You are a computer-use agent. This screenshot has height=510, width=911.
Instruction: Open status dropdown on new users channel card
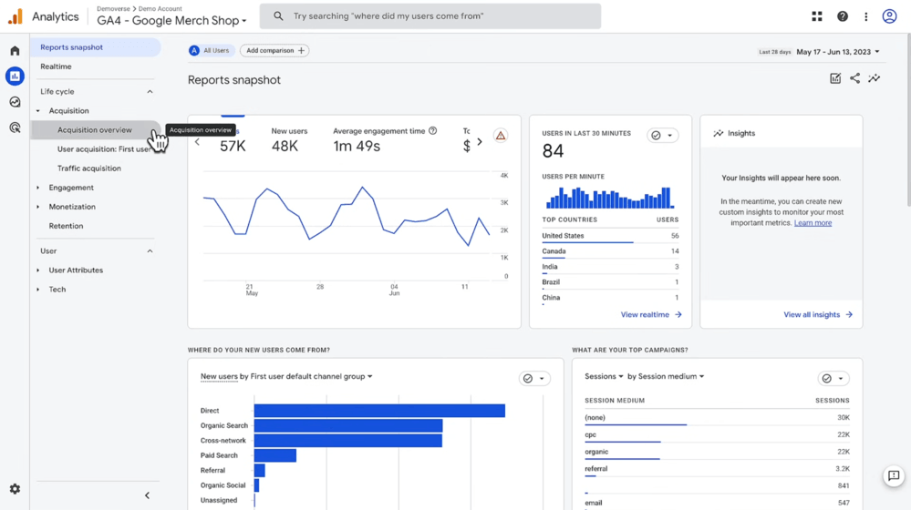coord(534,378)
